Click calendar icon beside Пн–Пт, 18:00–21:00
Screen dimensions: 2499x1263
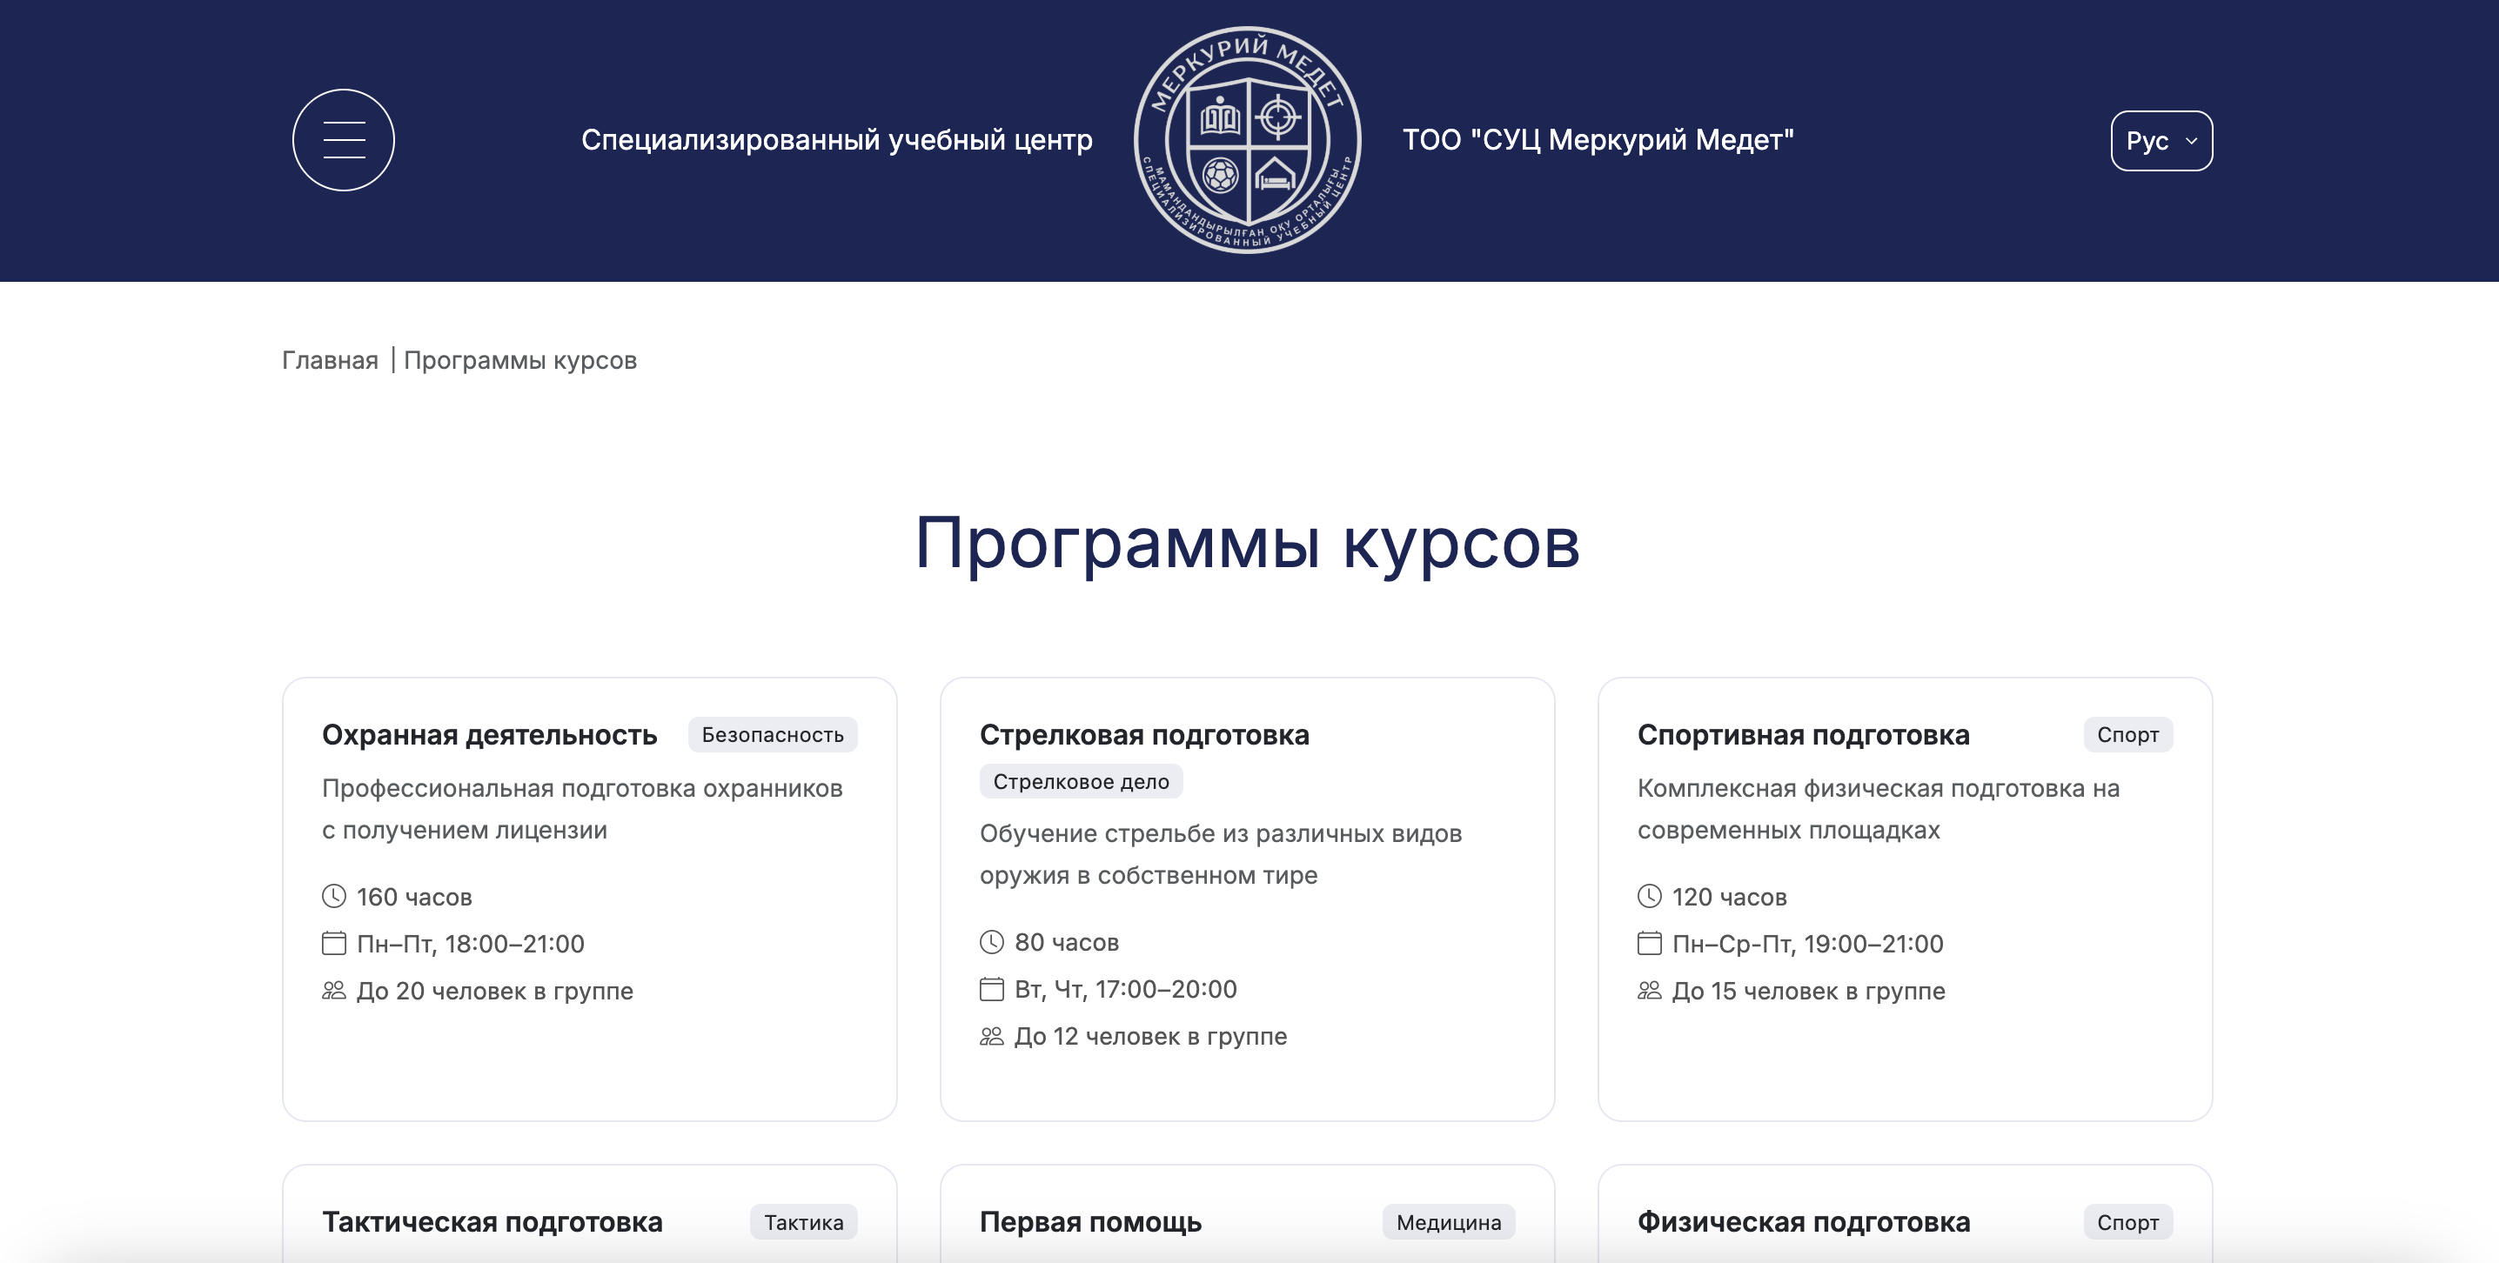click(334, 943)
